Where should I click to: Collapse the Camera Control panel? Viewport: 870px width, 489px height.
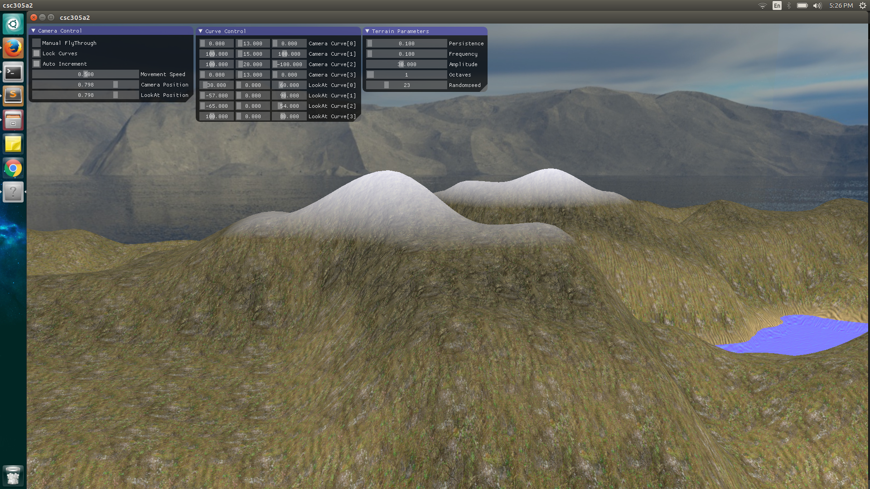click(34, 31)
